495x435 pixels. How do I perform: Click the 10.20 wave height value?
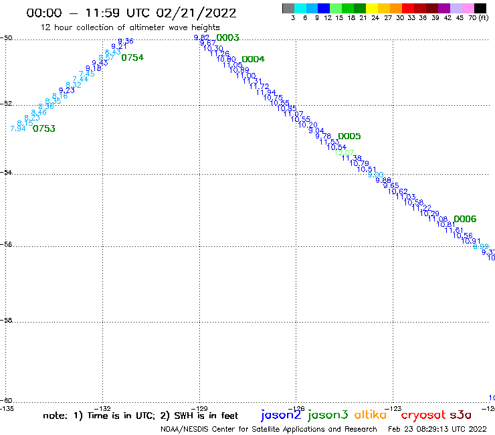pyautogui.click(x=308, y=124)
